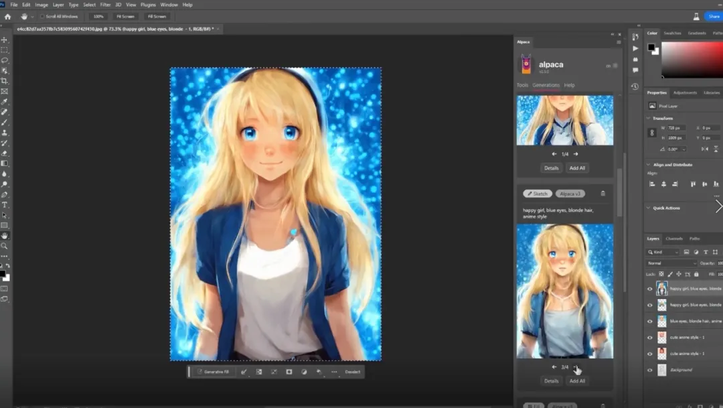The width and height of the screenshot is (723, 408).
Task: Hide the Background layer
Action: tap(649, 370)
